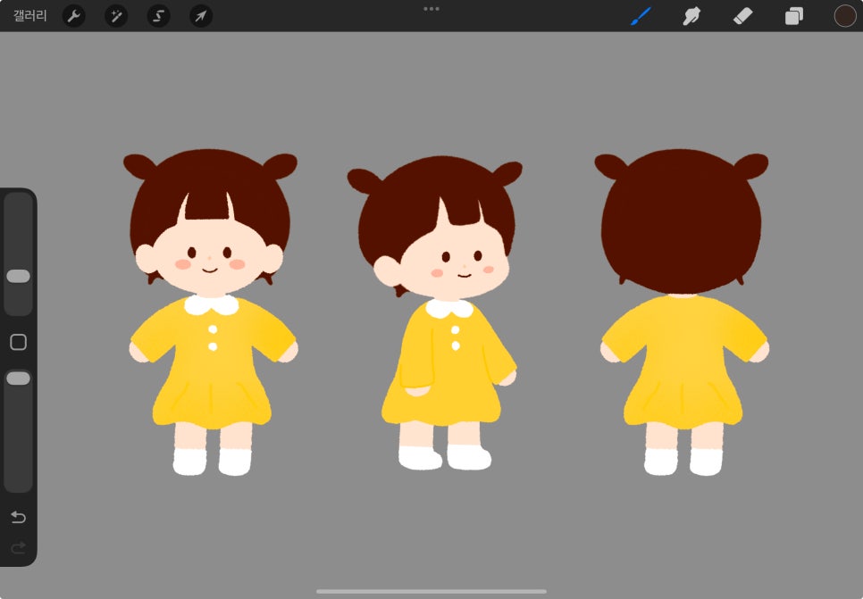Open the Adjustments magic wand menu
This screenshot has width=863, height=599.
point(116,16)
